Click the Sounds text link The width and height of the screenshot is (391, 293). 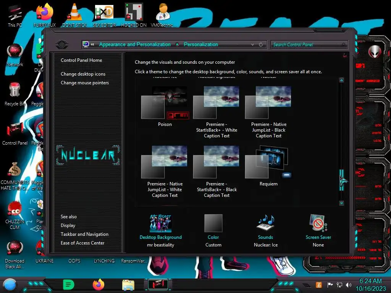coord(266,237)
